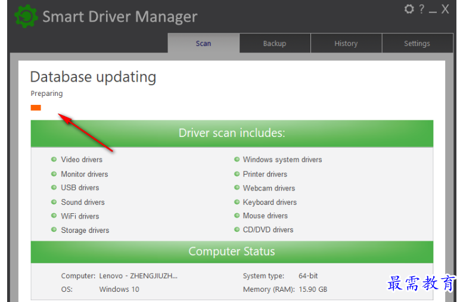Click the green bullet beside Video drivers

pos(54,159)
